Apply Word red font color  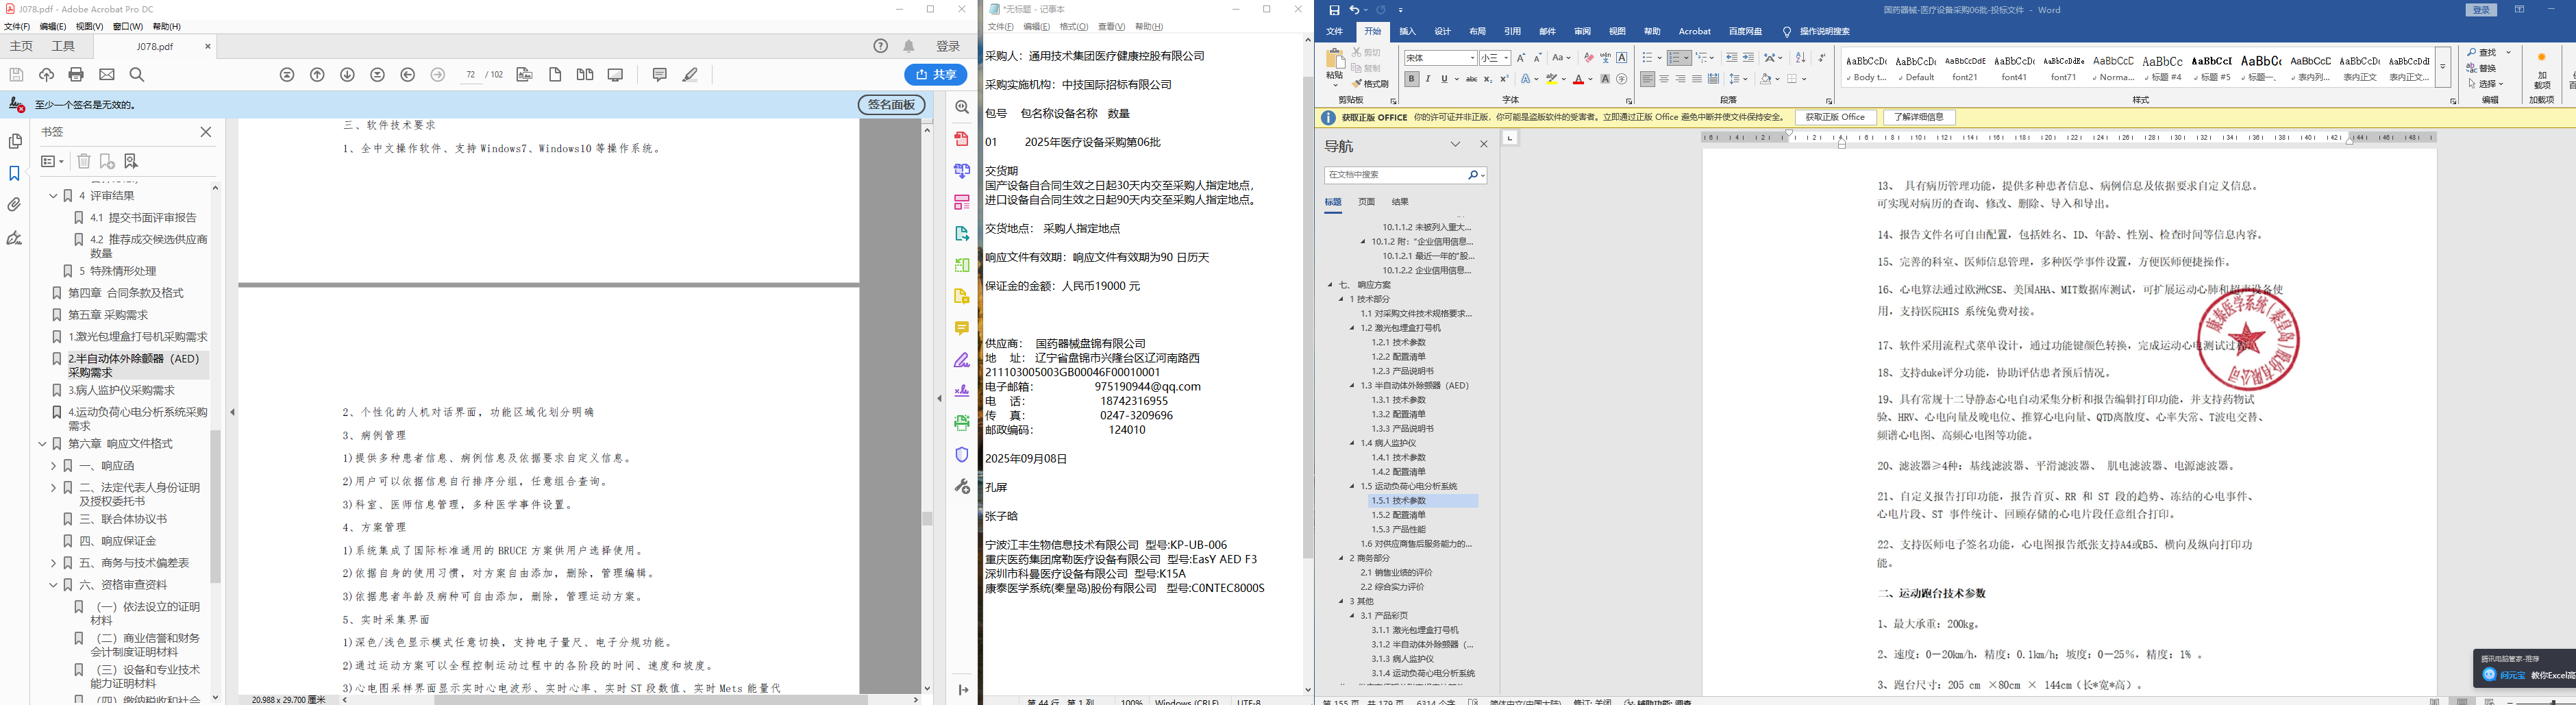[x=1578, y=79]
